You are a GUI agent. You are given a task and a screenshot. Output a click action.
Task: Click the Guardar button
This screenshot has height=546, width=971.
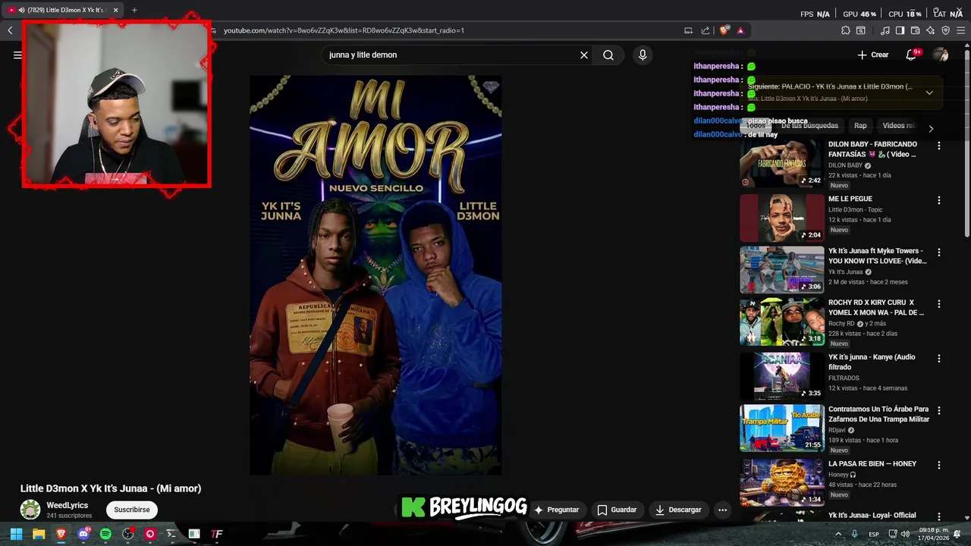click(x=616, y=510)
